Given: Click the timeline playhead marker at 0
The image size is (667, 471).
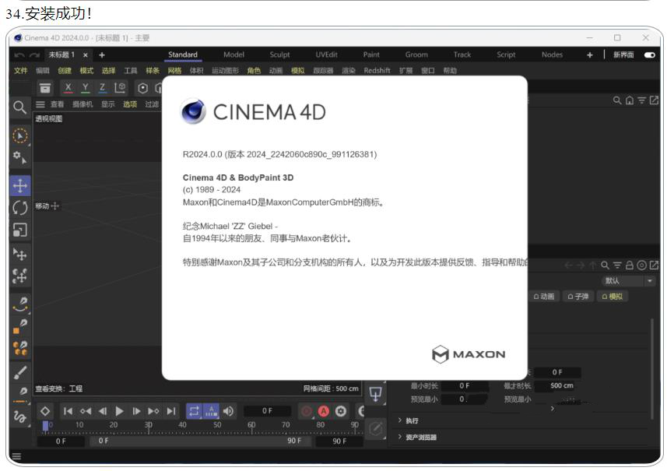Looking at the screenshot, I should point(45,426).
